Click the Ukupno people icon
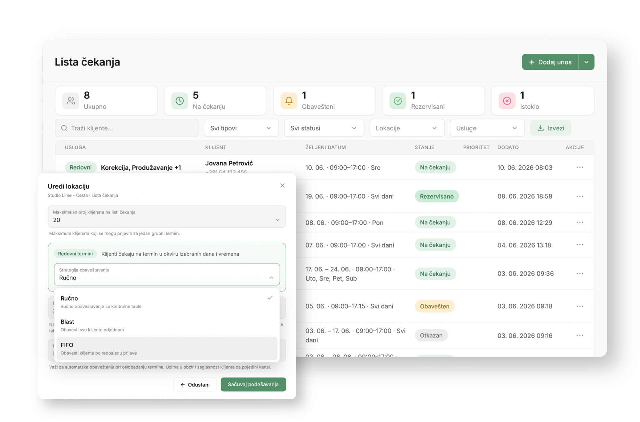Screen dimensions: 640x422 [x=71, y=101]
